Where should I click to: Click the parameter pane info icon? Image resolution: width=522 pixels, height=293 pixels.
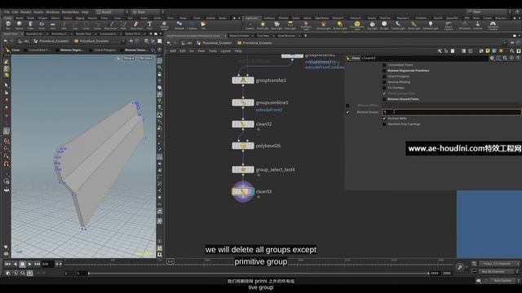(x=511, y=58)
